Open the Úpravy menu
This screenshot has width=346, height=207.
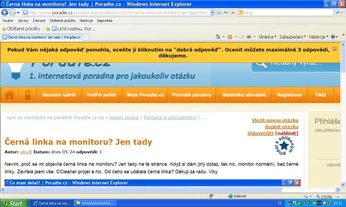[23, 20]
